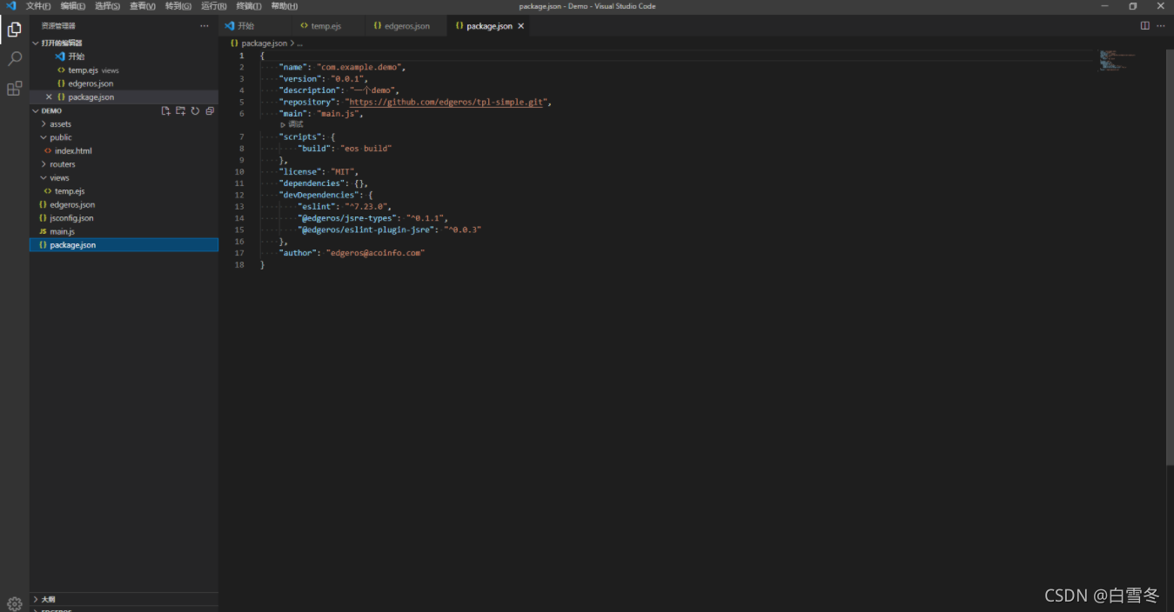Open the 终端(T) menu

(x=249, y=6)
